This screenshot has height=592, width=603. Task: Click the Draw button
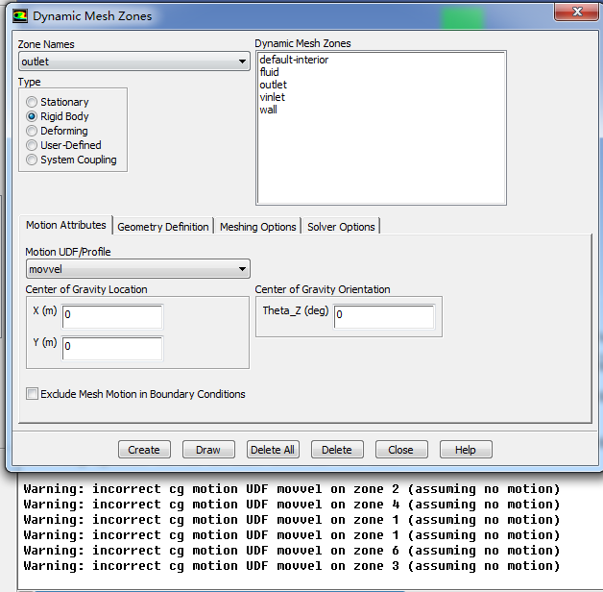208,450
